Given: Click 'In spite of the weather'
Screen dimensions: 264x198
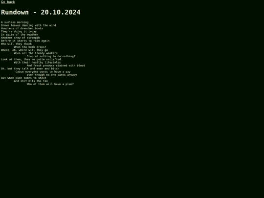Looking at the screenshot, I should 20,35.
